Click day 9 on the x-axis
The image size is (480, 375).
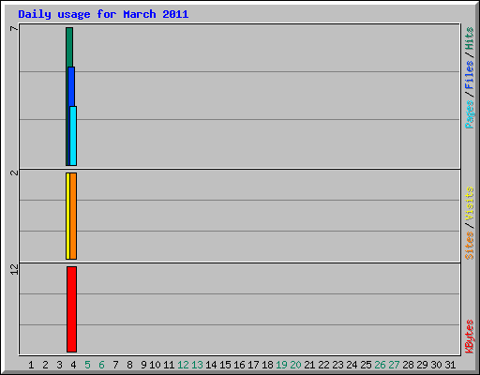(143, 365)
